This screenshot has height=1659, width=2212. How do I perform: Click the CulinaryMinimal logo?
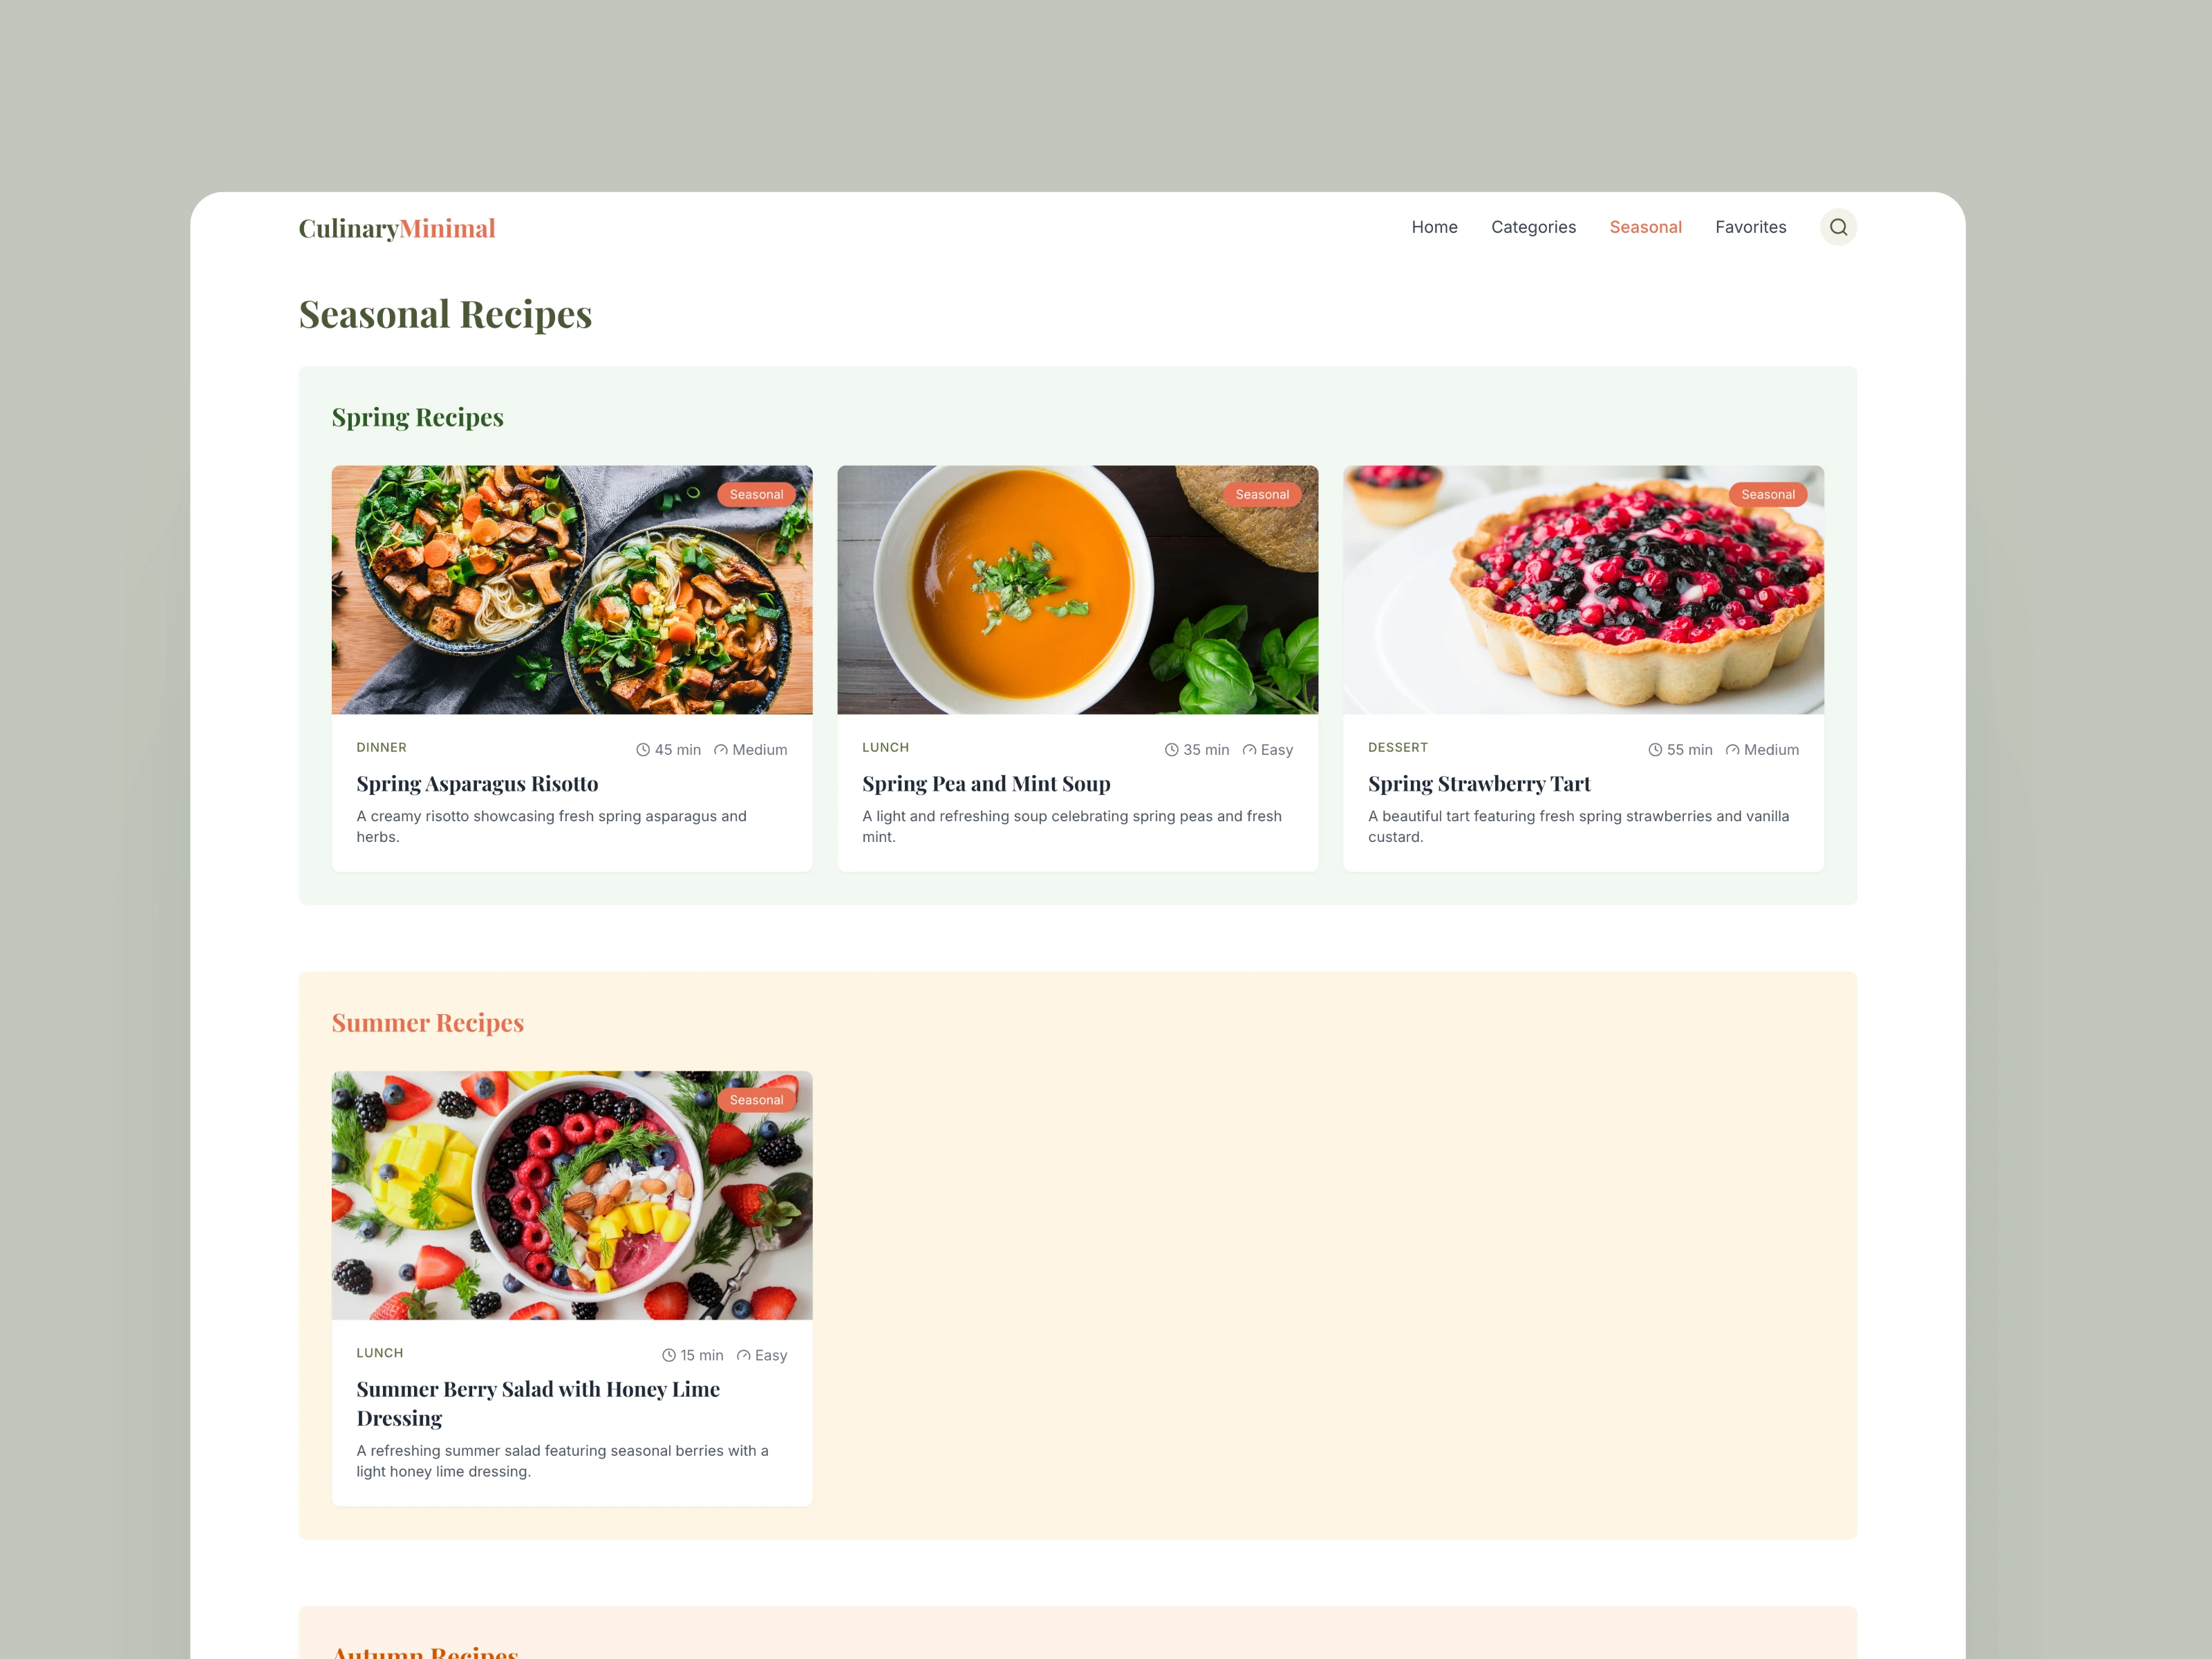pos(397,228)
